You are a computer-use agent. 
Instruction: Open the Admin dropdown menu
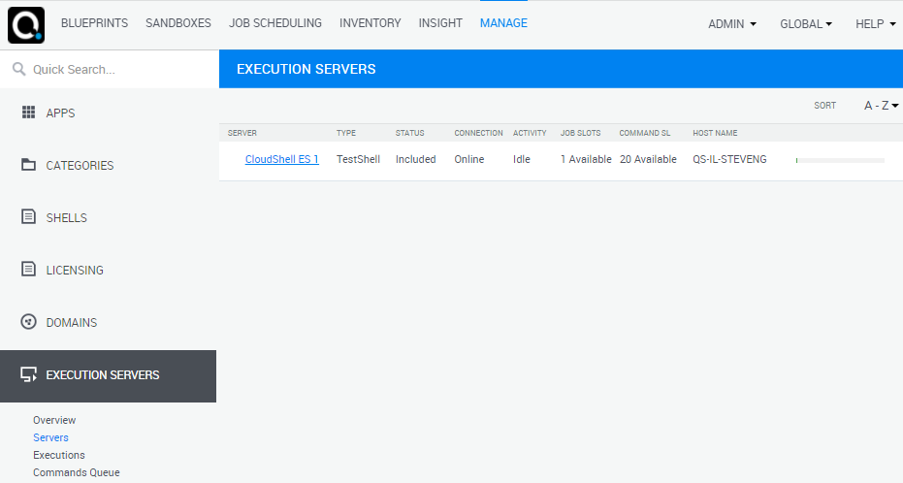(732, 24)
